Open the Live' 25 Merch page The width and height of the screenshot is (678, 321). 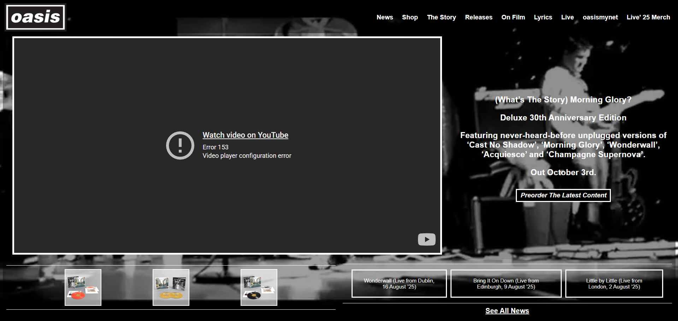648,17
